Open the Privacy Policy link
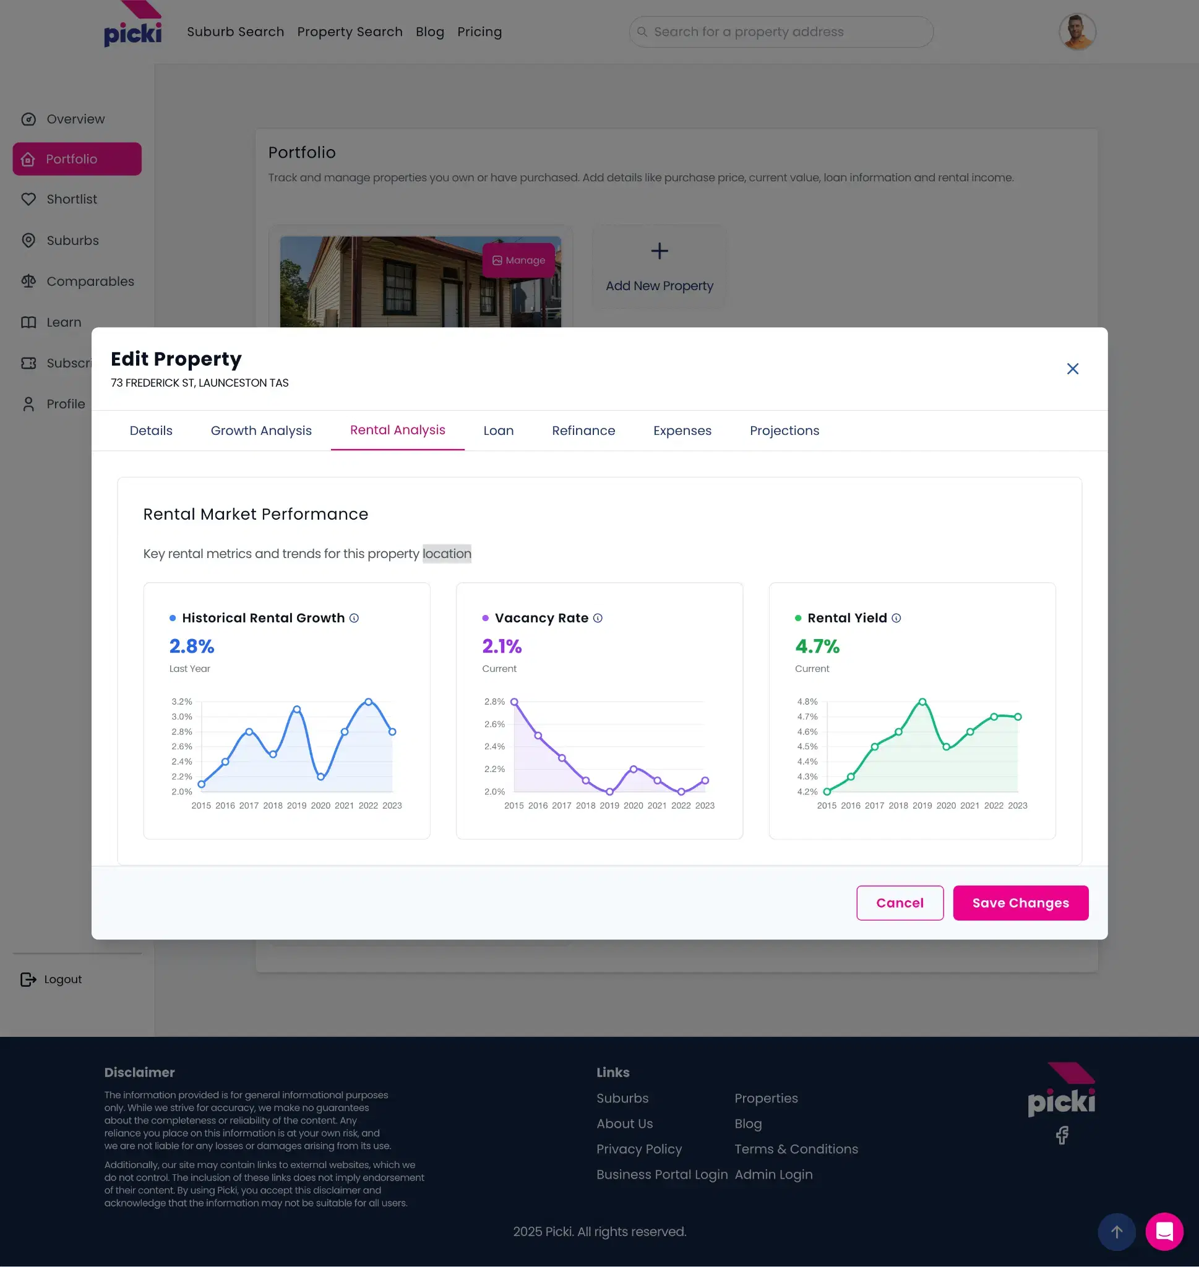The height and width of the screenshot is (1267, 1199). [638, 1149]
